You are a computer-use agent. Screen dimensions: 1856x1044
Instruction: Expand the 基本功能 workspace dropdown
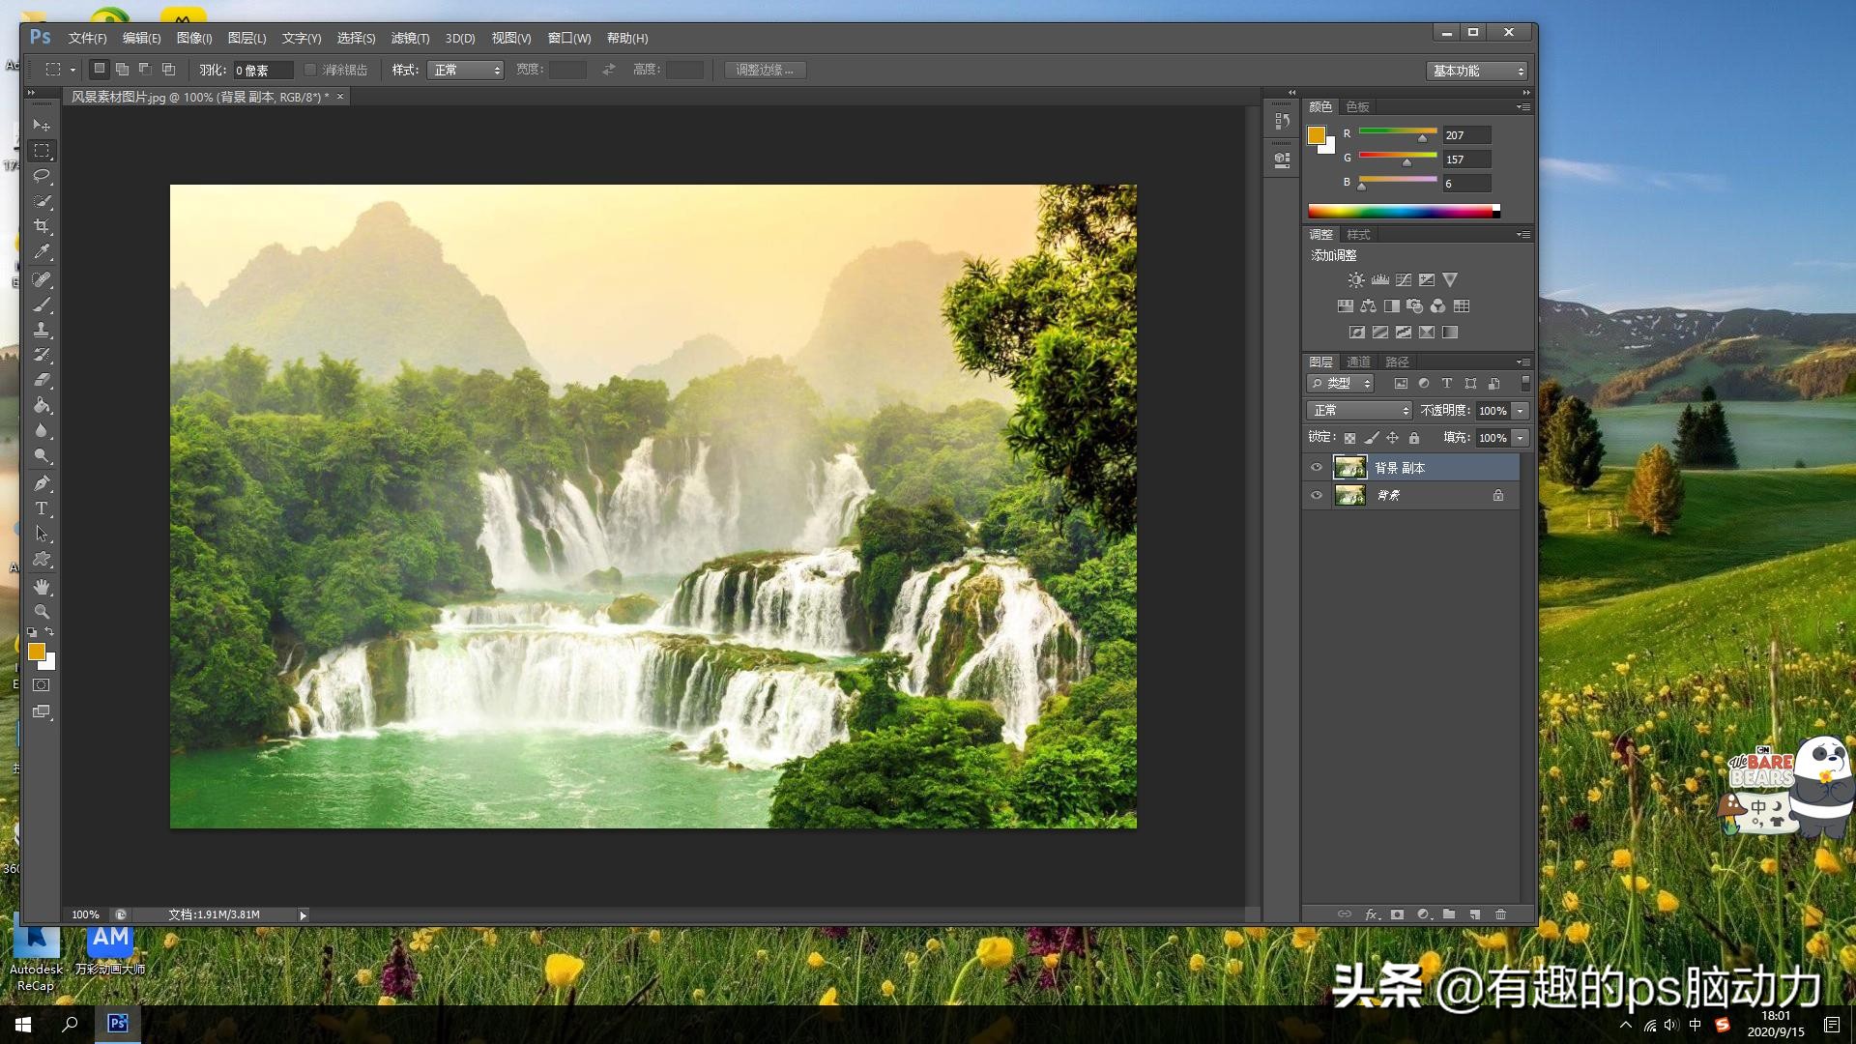tap(1476, 71)
